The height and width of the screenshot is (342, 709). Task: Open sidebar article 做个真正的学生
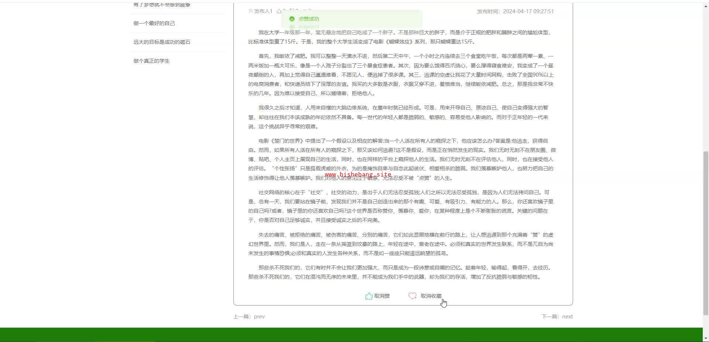151,61
